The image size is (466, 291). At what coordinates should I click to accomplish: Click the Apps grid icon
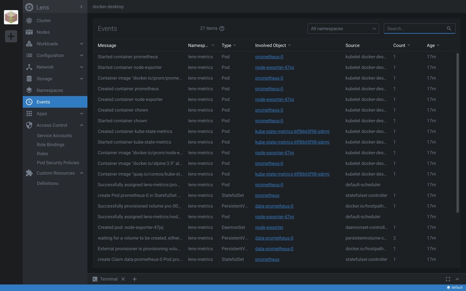pos(29,113)
